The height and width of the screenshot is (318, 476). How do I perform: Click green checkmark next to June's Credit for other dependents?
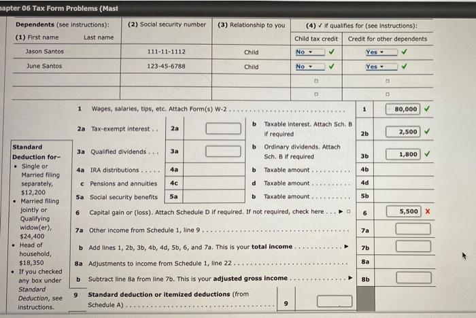[x=405, y=66]
